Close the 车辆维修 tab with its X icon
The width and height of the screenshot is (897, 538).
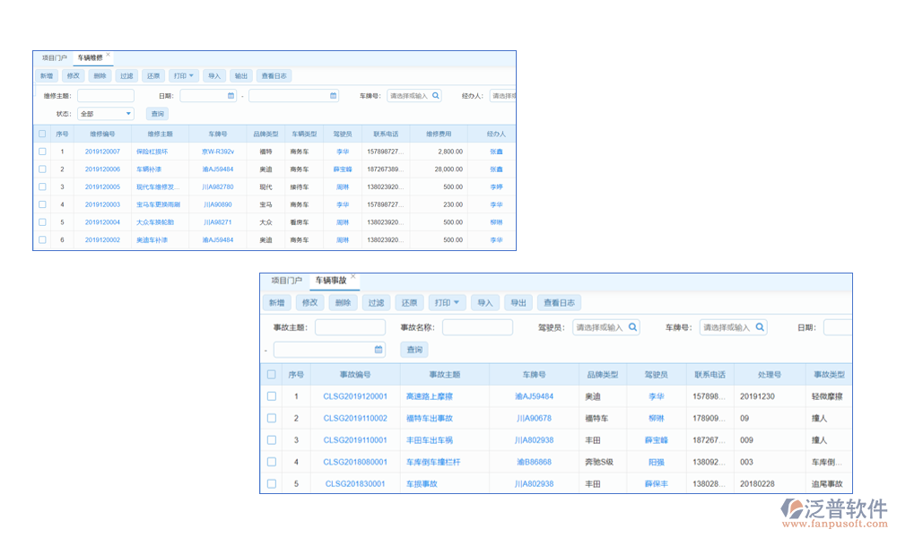[x=109, y=55]
